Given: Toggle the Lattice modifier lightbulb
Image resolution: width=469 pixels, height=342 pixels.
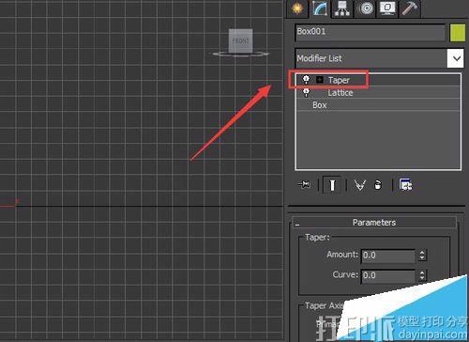Looking at the screenshot, I should tap(306, 92).
